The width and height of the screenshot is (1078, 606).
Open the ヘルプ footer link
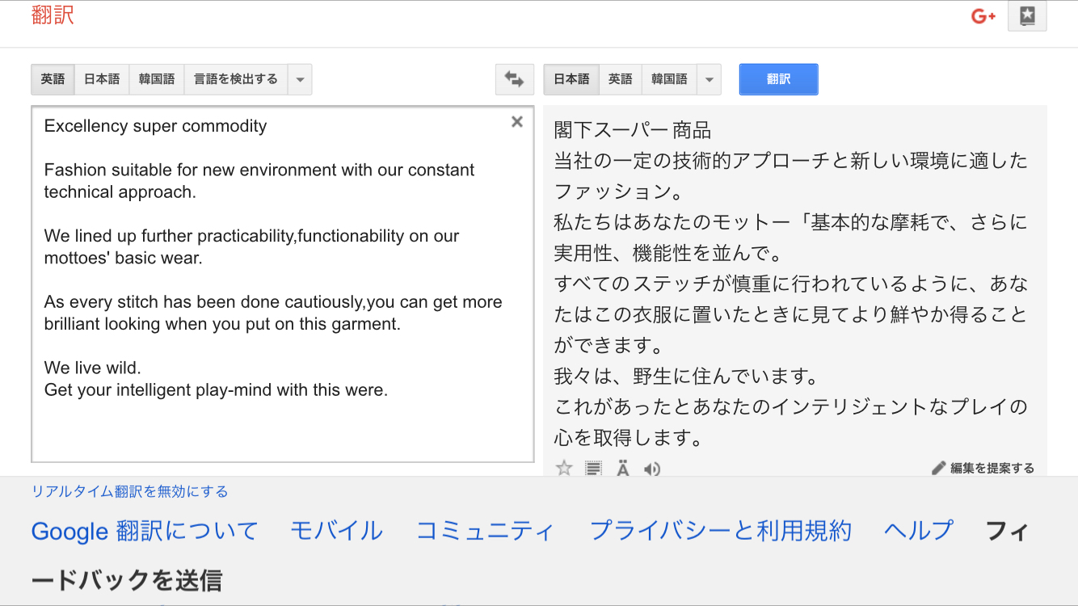tap(918, 531)
